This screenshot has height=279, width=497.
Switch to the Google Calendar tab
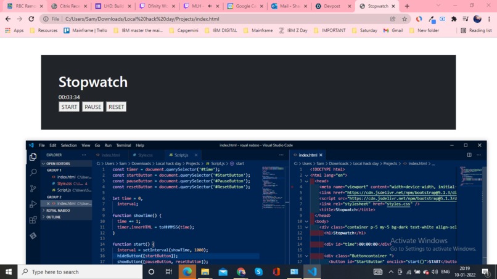(244, 6)
